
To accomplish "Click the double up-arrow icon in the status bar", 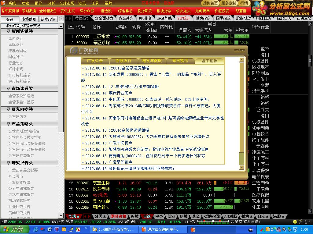I will click(306, 222).
